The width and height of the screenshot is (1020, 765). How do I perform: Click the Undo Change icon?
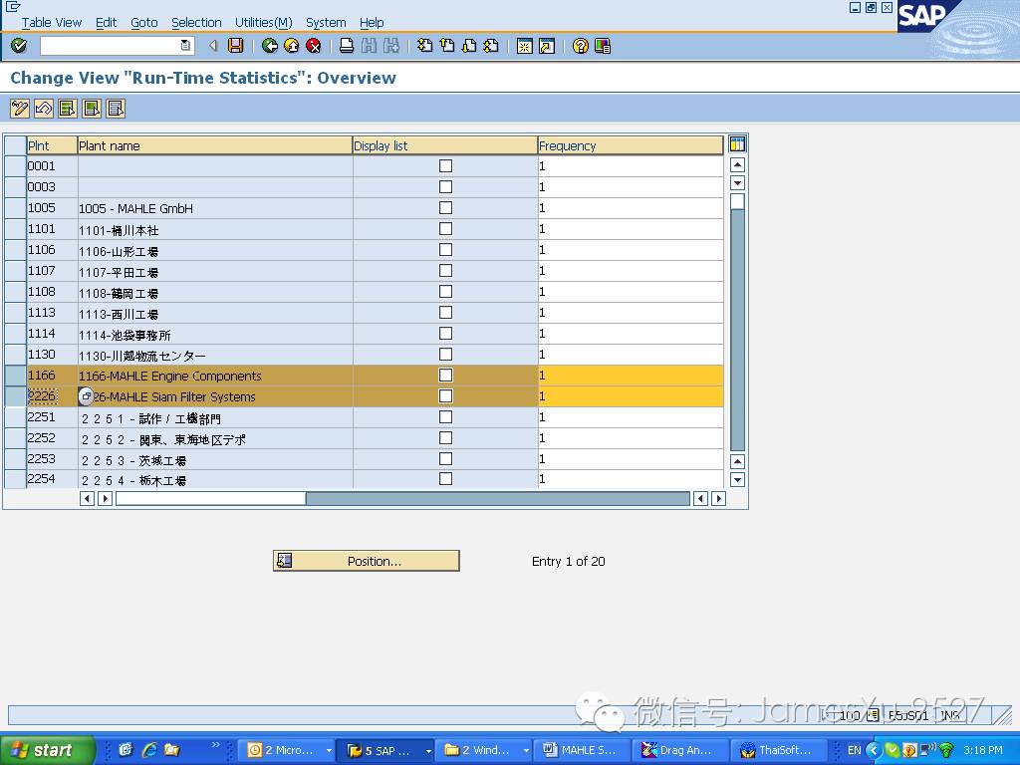[44, 108]
